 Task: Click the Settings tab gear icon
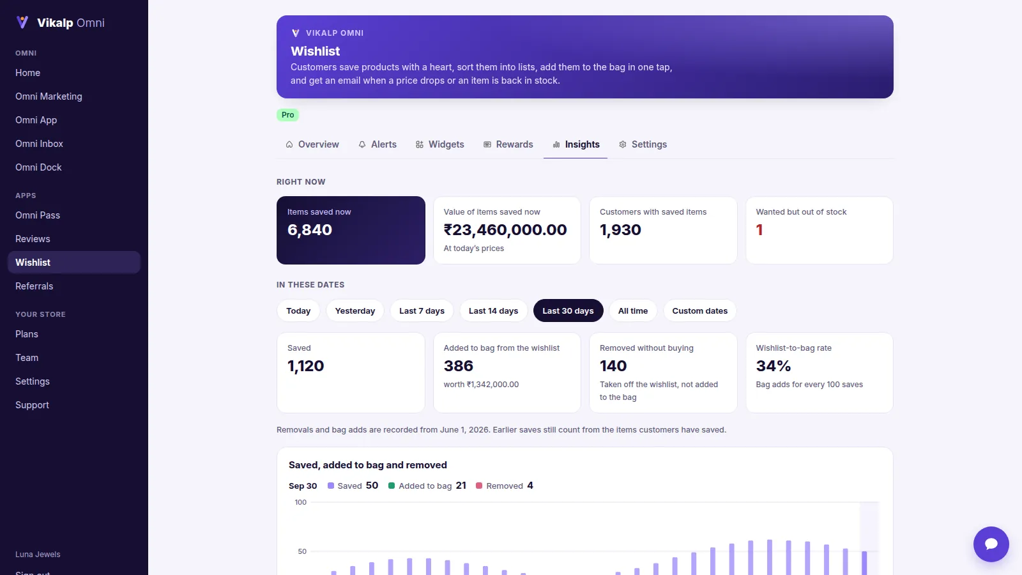623,144
